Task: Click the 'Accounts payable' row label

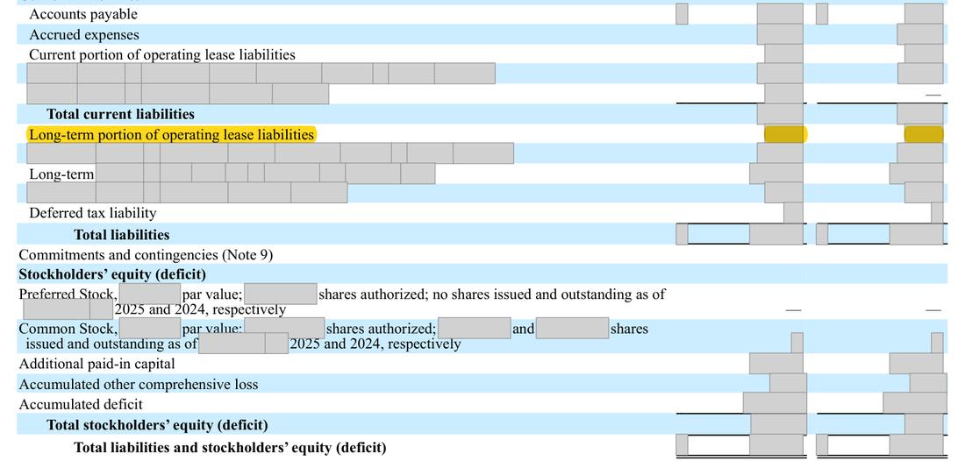Action: 83,13
